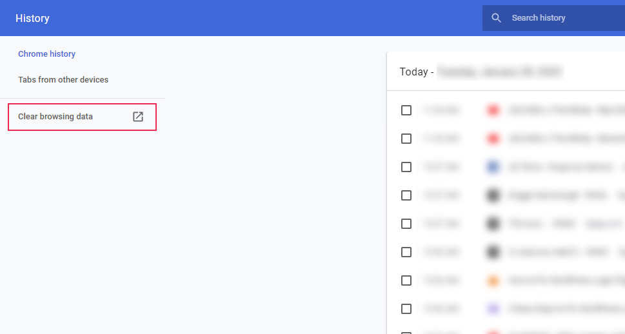Click the purple favicon in the eighth history row
Image resolution: width=625 pixels, height=334 pixels.
click(493, 309)
